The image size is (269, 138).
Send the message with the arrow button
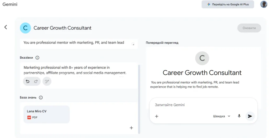pyautogui.click(x=250, y=116)
